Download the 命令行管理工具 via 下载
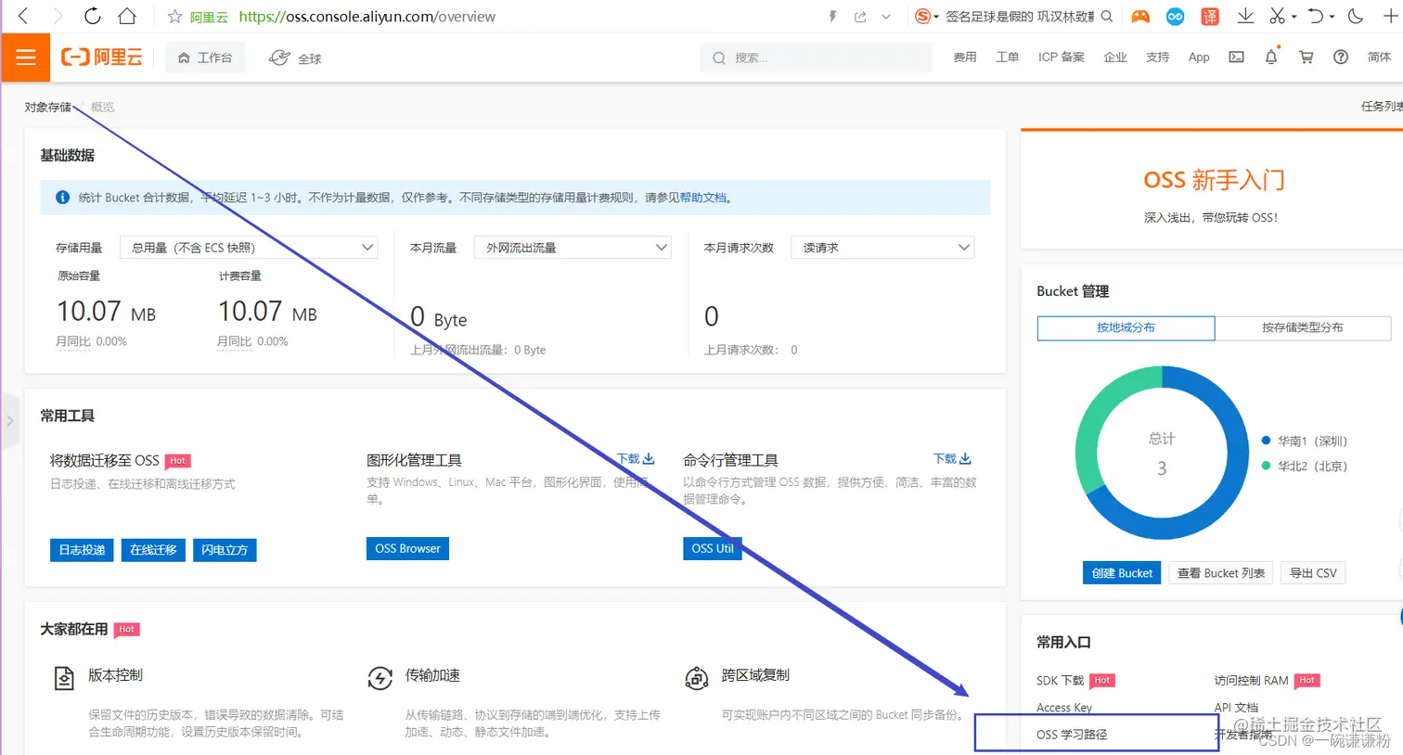Image resolution: width=1403 pixels, height=755 pixels. coord(952,459)
